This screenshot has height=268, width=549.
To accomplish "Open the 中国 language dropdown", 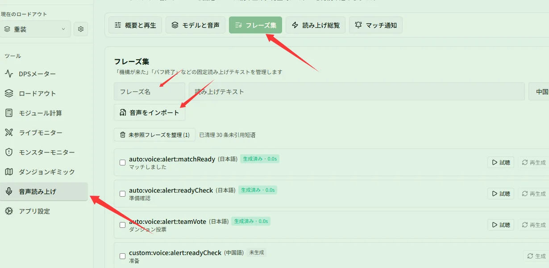I will [539, 91].
